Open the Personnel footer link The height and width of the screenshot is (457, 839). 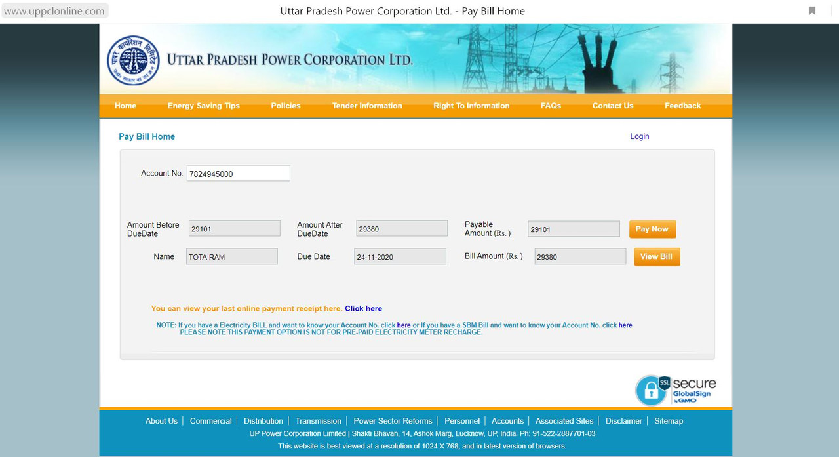coord(462,421)
